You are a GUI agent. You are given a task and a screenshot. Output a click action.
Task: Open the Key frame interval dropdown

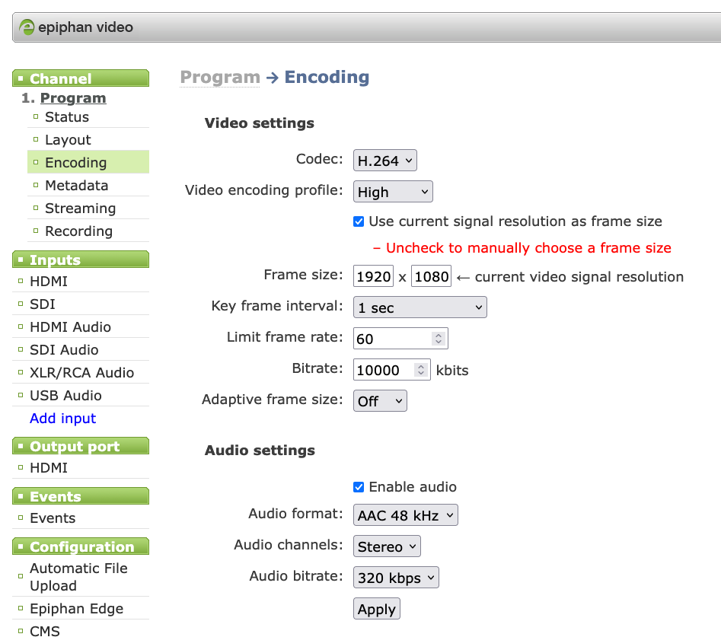pos(420,307)
